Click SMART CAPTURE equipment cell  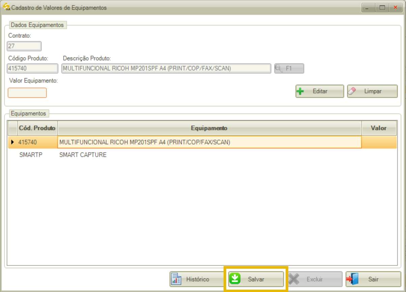coord(209,155)
